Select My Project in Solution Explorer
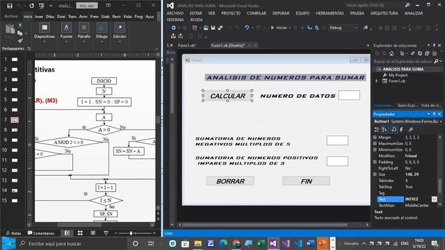This screenshot has width=445, height=250. coord(398,76)
